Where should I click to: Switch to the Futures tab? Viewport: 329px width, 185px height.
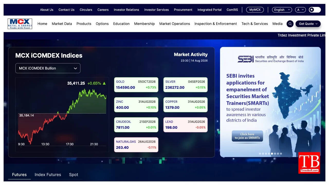(x=19, y=175)
